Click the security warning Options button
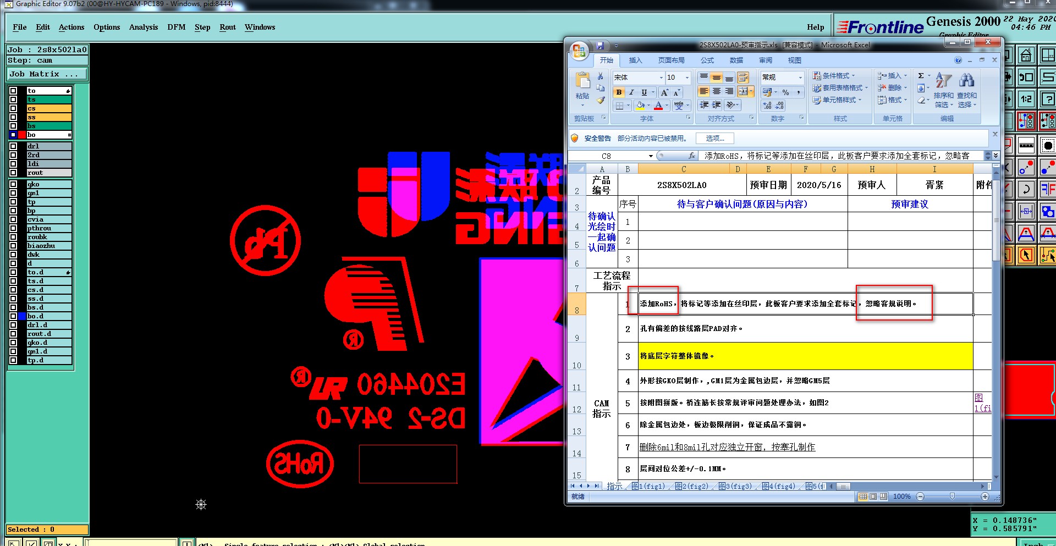This screenshot has height=546, width=1056. pos(715,139)
